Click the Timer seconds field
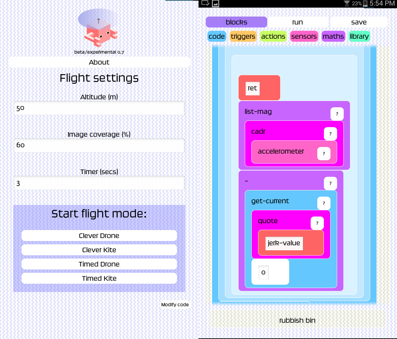Image resolution: width=397 pixels, height=339 pixels. coord(99,183)
